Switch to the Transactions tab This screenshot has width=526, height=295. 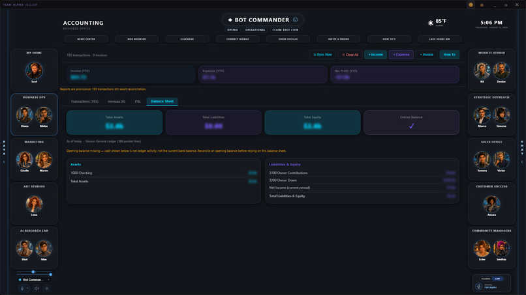click(x=85, y=102)
